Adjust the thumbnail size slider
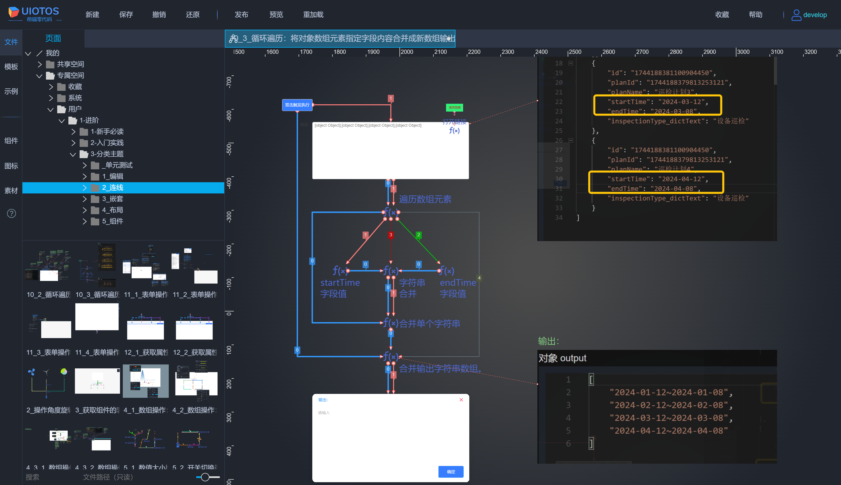The height and width of the screenshot is (485, 841). 205,477
